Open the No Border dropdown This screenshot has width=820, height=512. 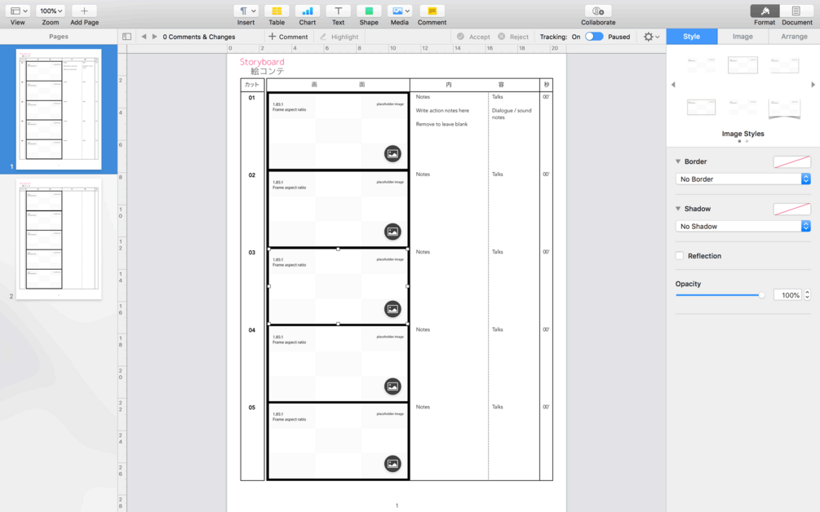(x=742, y=179)
